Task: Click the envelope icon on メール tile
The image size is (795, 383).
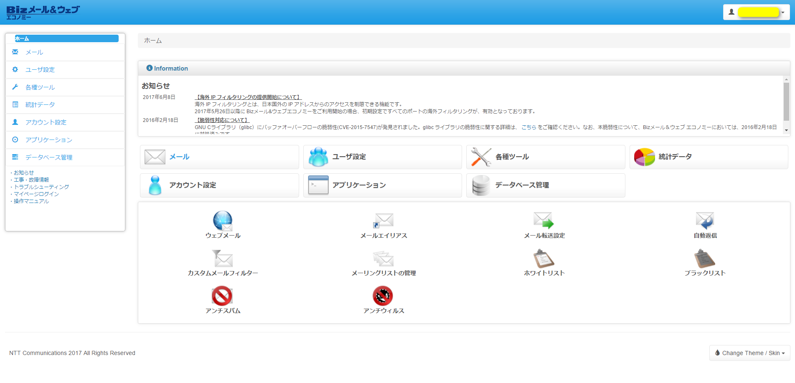Action: pyautogui.click(x=155, y=157)
